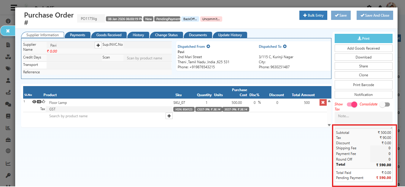Enable the Consolidate toggle
The width and height of the screenshot is (405, 187).
(x=385, y=105)
